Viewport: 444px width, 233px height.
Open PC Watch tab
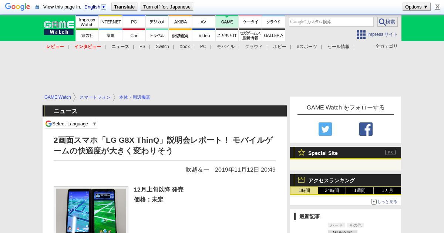coord(134,21)
